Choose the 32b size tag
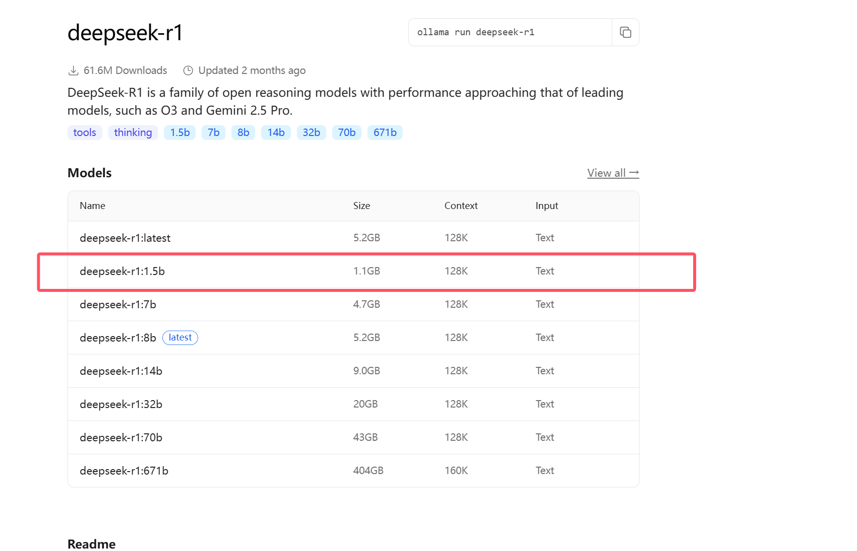857x551 pixels. (311, 133)
